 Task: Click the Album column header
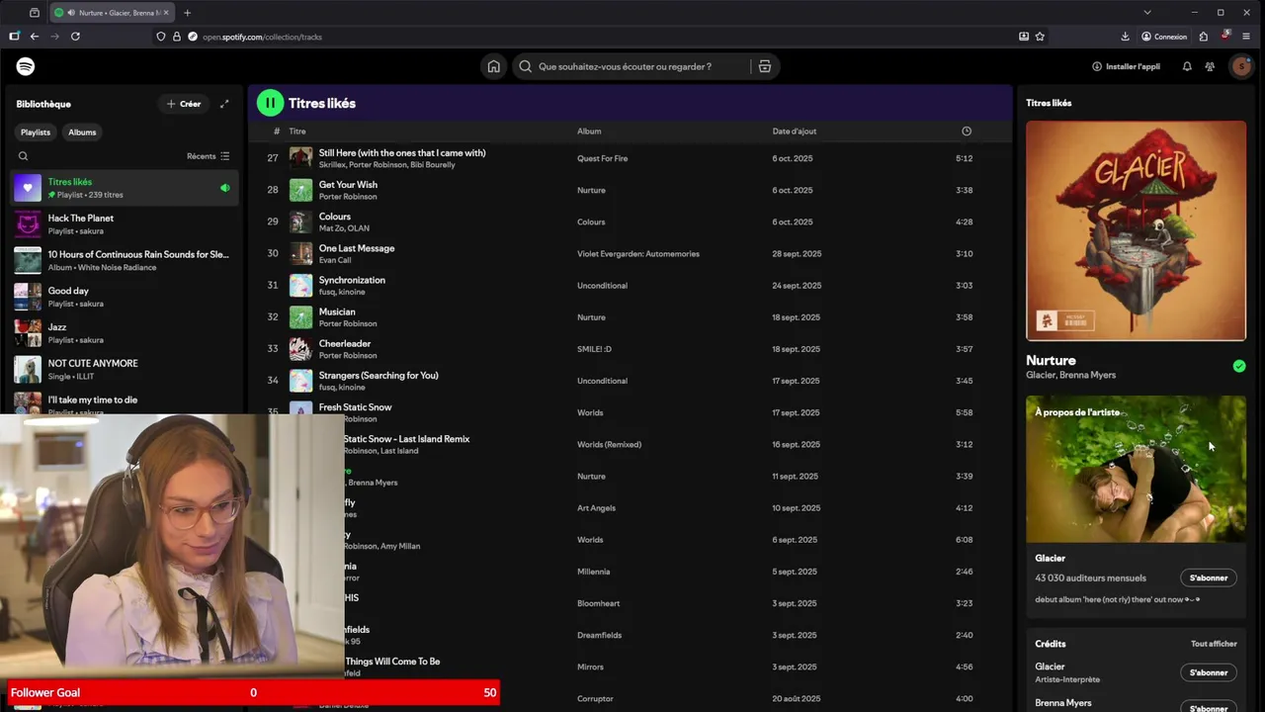point(589,132)
